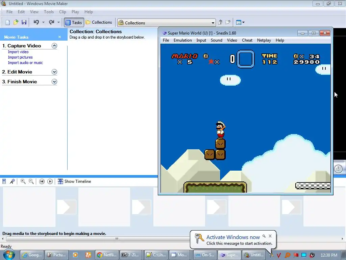Click the Snes9x title bar icon

click(164, 33)
